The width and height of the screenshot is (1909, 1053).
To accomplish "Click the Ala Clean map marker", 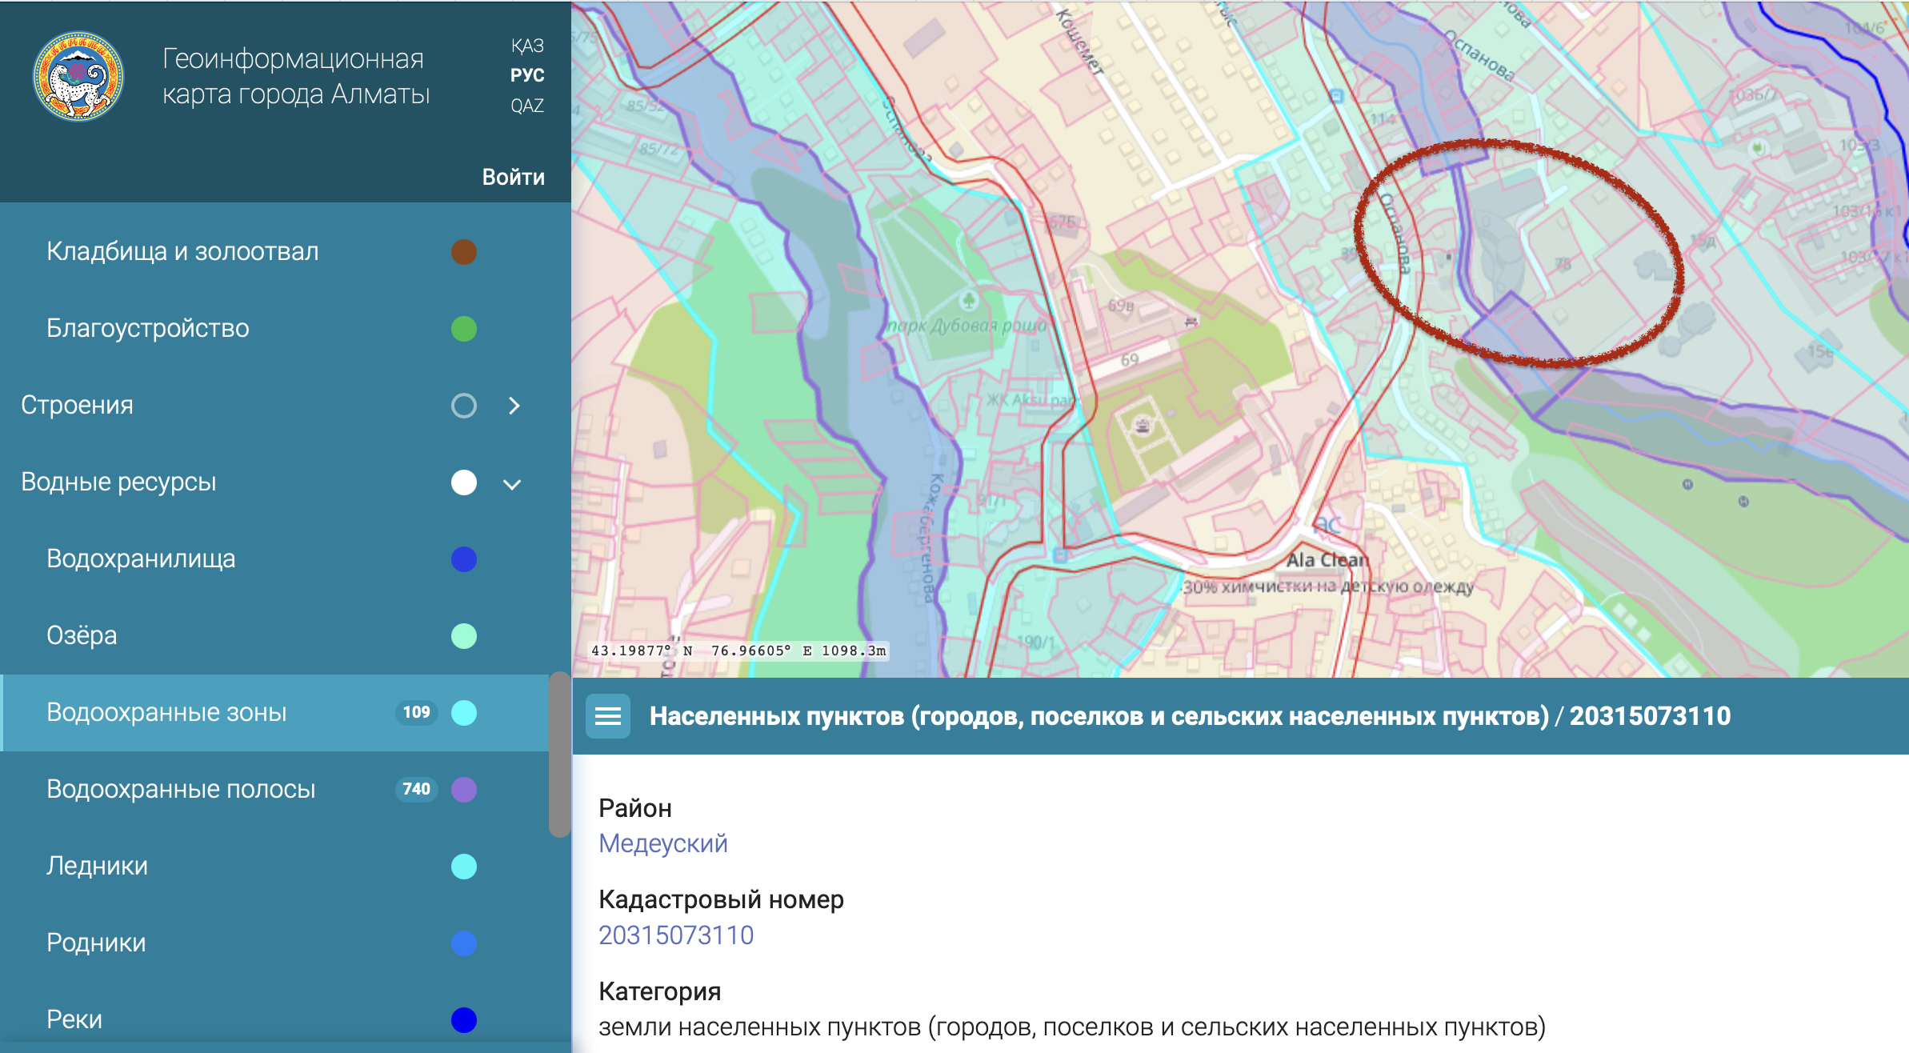I will coord(1327,526).
